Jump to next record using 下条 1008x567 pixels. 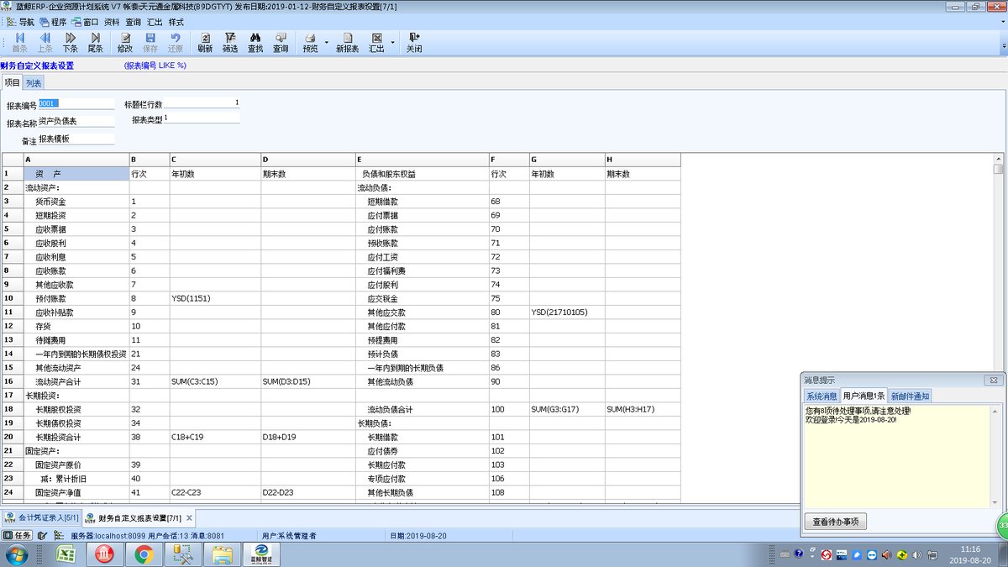tap(70, 43)
